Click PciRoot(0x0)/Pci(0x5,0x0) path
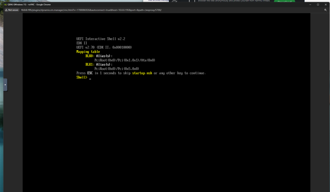The height and width of the screenshot is (192, 330). (x=116, y=69)
